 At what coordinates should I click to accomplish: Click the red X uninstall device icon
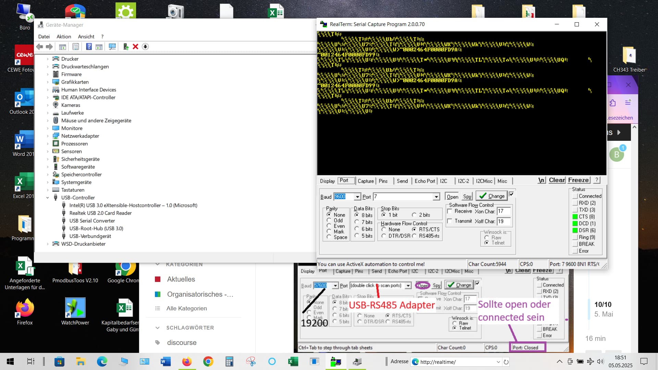[x=135, y=47]
